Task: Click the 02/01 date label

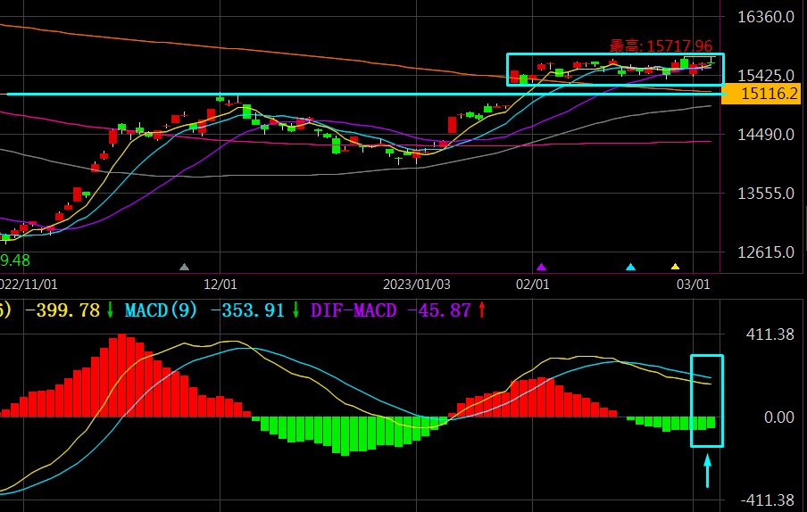Action: click(532, 284)
